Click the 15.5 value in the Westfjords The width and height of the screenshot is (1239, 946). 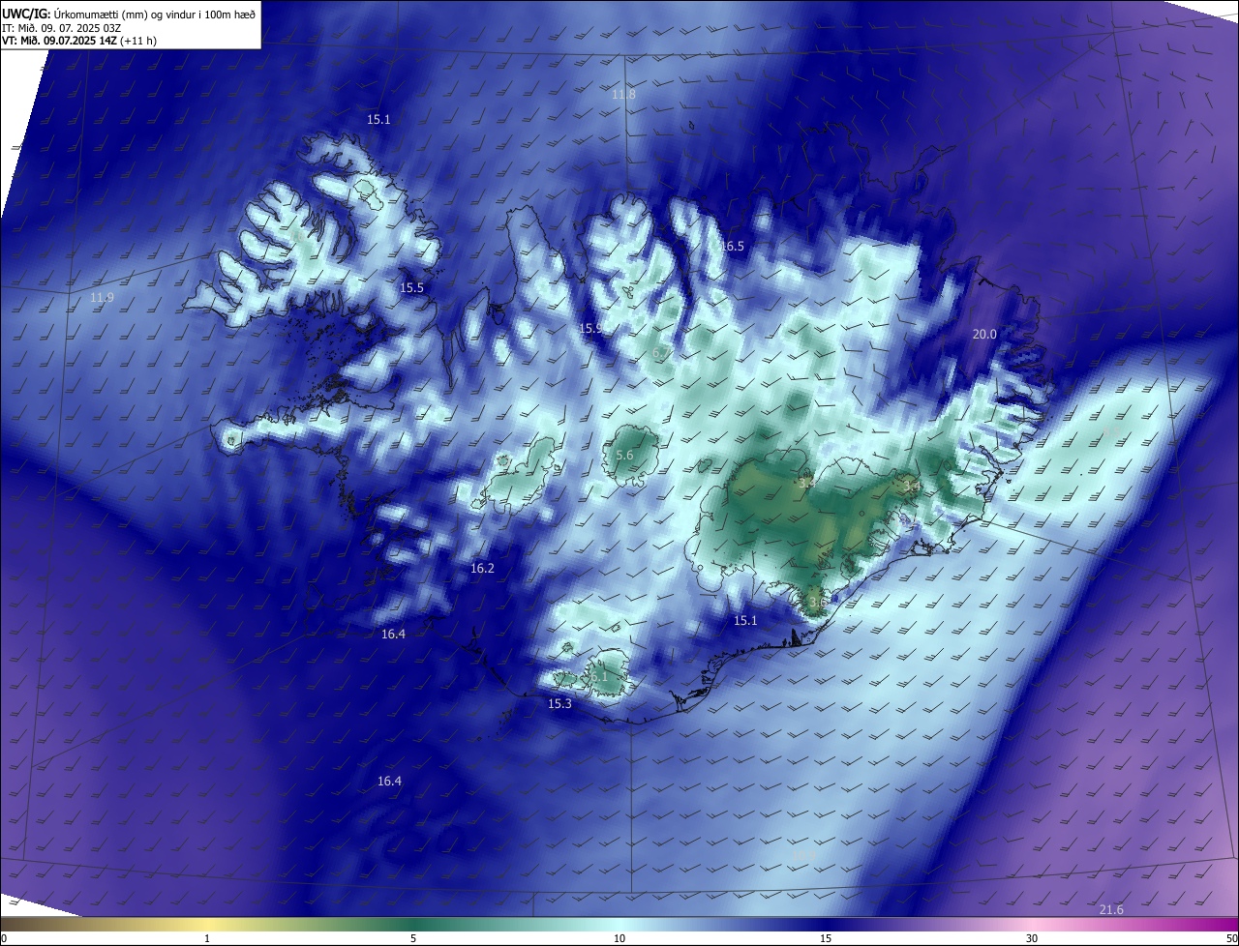pyautogui.click(x=412, y=288)
